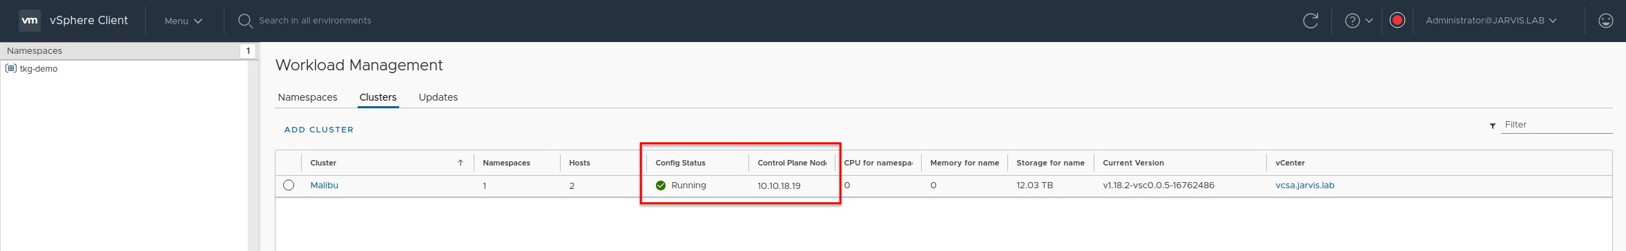Switch to the Namespaces tab
1626x251 pixels.
tap(307, 97)
